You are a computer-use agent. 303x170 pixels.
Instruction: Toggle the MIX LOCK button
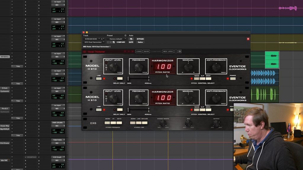pyautogui.click(x=168, y=51)
